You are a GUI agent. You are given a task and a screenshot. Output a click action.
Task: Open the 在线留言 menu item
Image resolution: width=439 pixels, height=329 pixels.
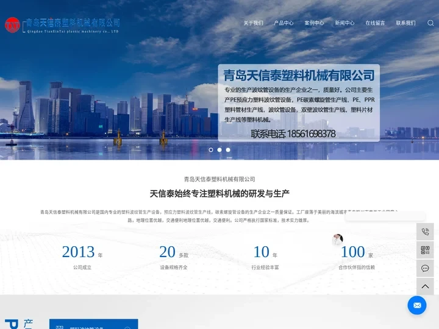[375, 23]
